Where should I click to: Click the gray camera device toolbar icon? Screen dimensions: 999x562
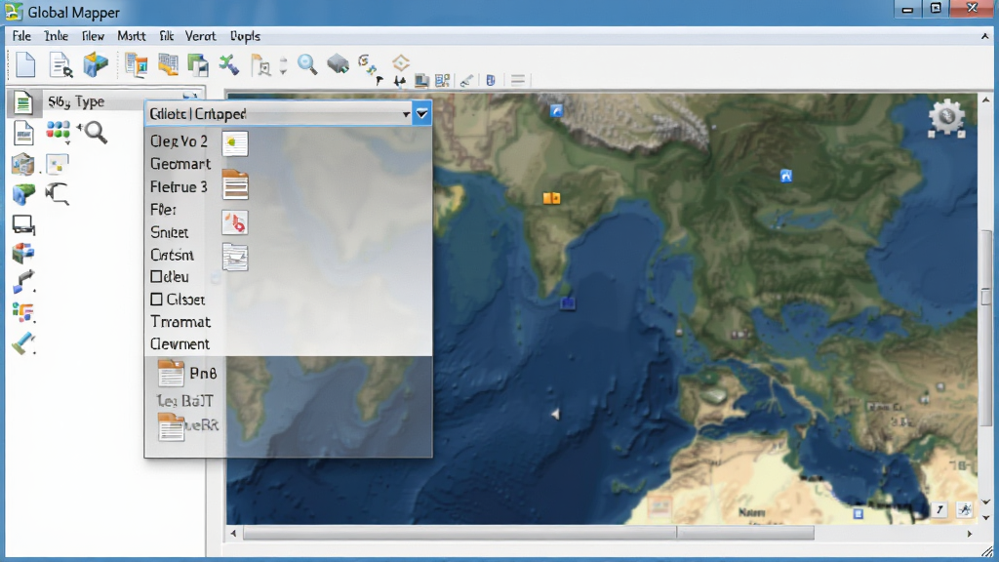(x=338, y=63)
